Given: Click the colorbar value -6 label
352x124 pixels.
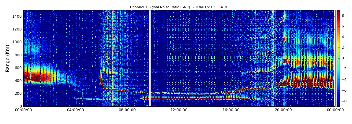Looking at the screenshot, I should click(x=343, y=90).
